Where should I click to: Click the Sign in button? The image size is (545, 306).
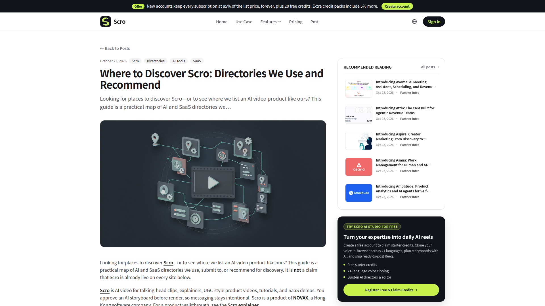pyautogui.click(x=434, y=22)
